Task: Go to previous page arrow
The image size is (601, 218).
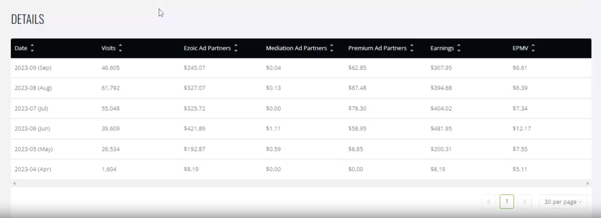Action: pos(489,202)
